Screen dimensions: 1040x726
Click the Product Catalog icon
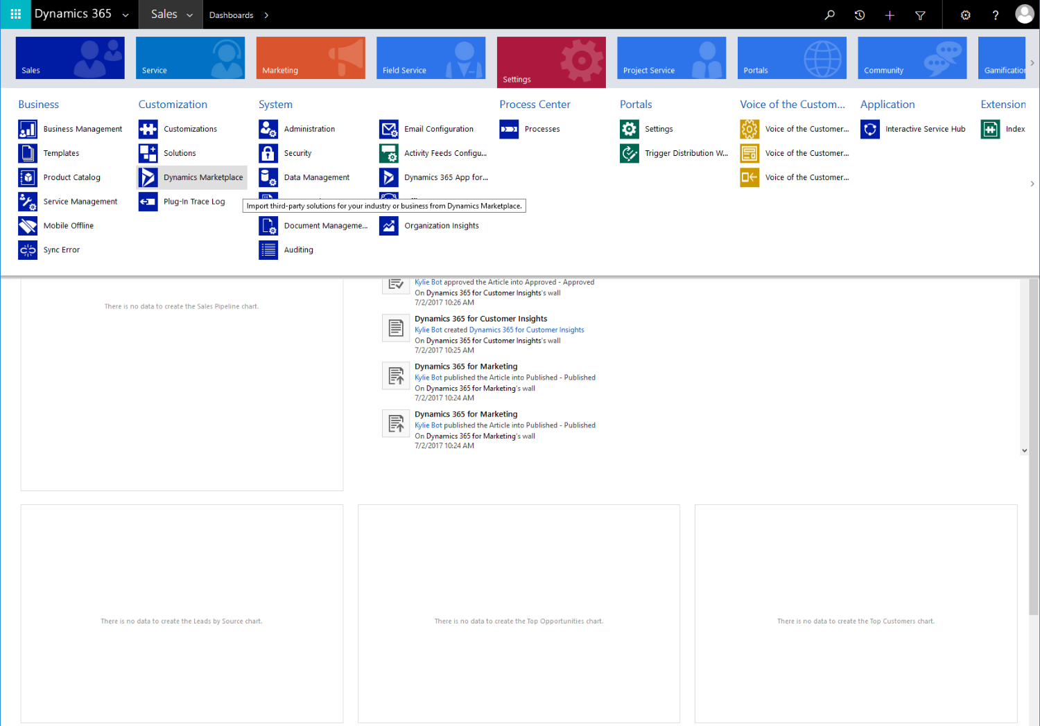(x=28, y=177)
